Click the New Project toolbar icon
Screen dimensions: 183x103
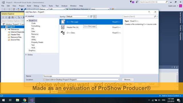[x=14, y=9]
